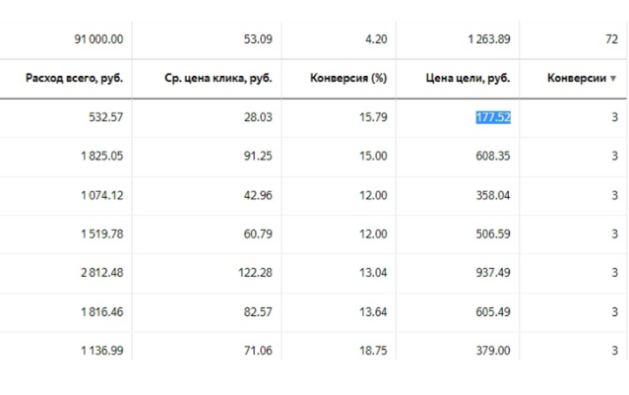This screenshot has width=629, height=395.
Task: Select the goal price cell 379.00
Action: tap(492, 349)
